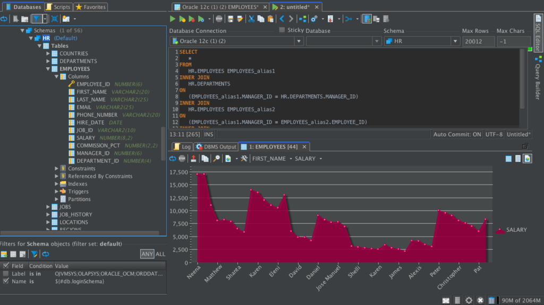The width and height of the screenshot is (544, 305).
Task: Zoom out chart with magnifier icon
Action: point(217,159)
